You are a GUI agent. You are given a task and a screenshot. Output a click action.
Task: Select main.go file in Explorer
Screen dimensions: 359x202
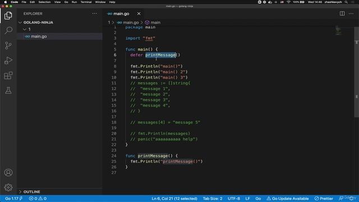[x=39, y=36]
